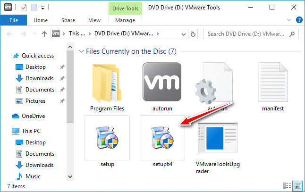This screenshot has width=305, height=192.
Task: Go forward using the forward arrow
Action: click(x=23, y=34)
